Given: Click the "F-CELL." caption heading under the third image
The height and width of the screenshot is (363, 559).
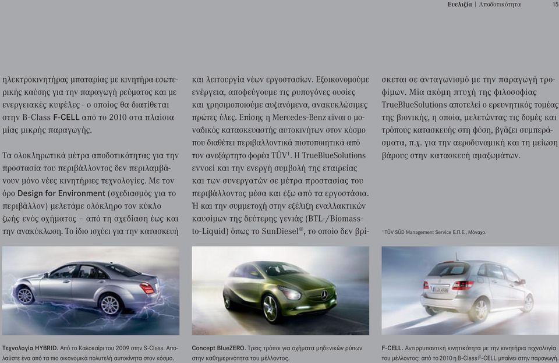Looking at the screenshot, I should click(392, 348).
